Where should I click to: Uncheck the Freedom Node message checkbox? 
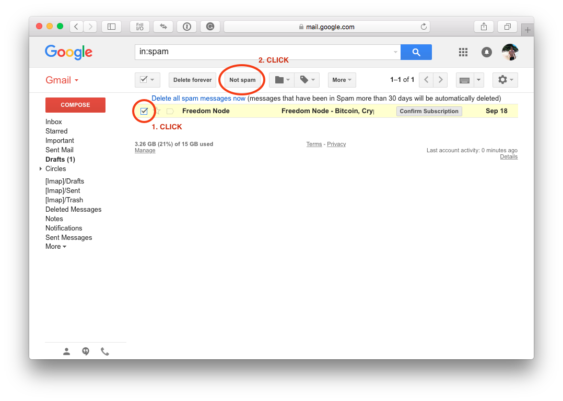[144, 111]
